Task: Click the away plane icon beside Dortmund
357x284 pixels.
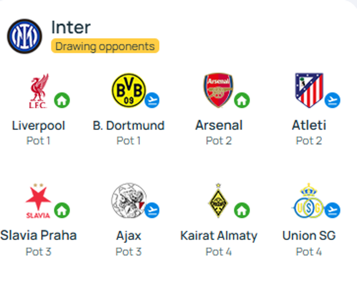Action: point(152,101)
